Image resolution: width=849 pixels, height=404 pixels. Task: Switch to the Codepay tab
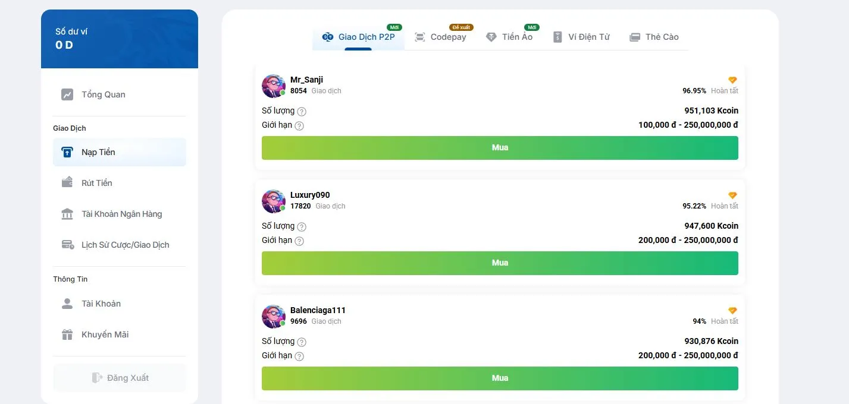click(440, 37)
